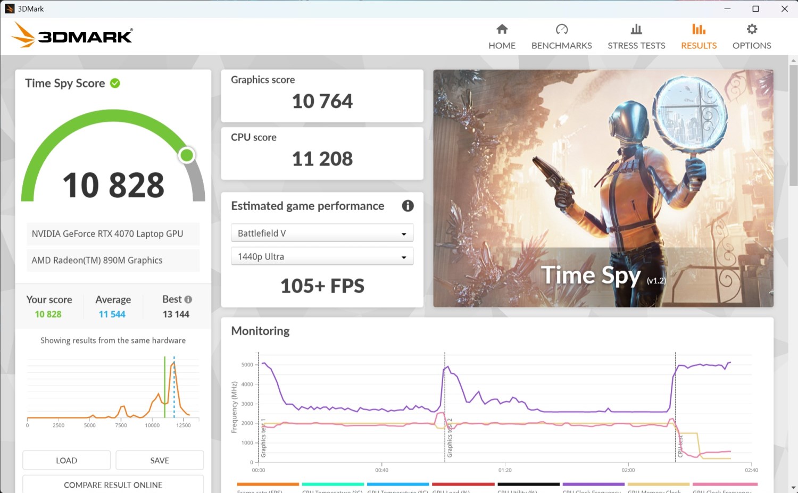
Task: Click the info icon next to Best
Action: 188,299
